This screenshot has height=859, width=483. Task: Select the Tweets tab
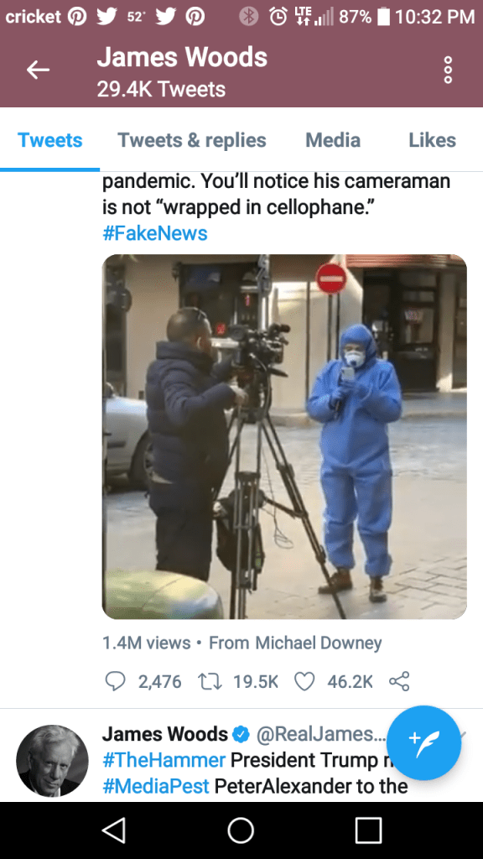pos(49,140)
